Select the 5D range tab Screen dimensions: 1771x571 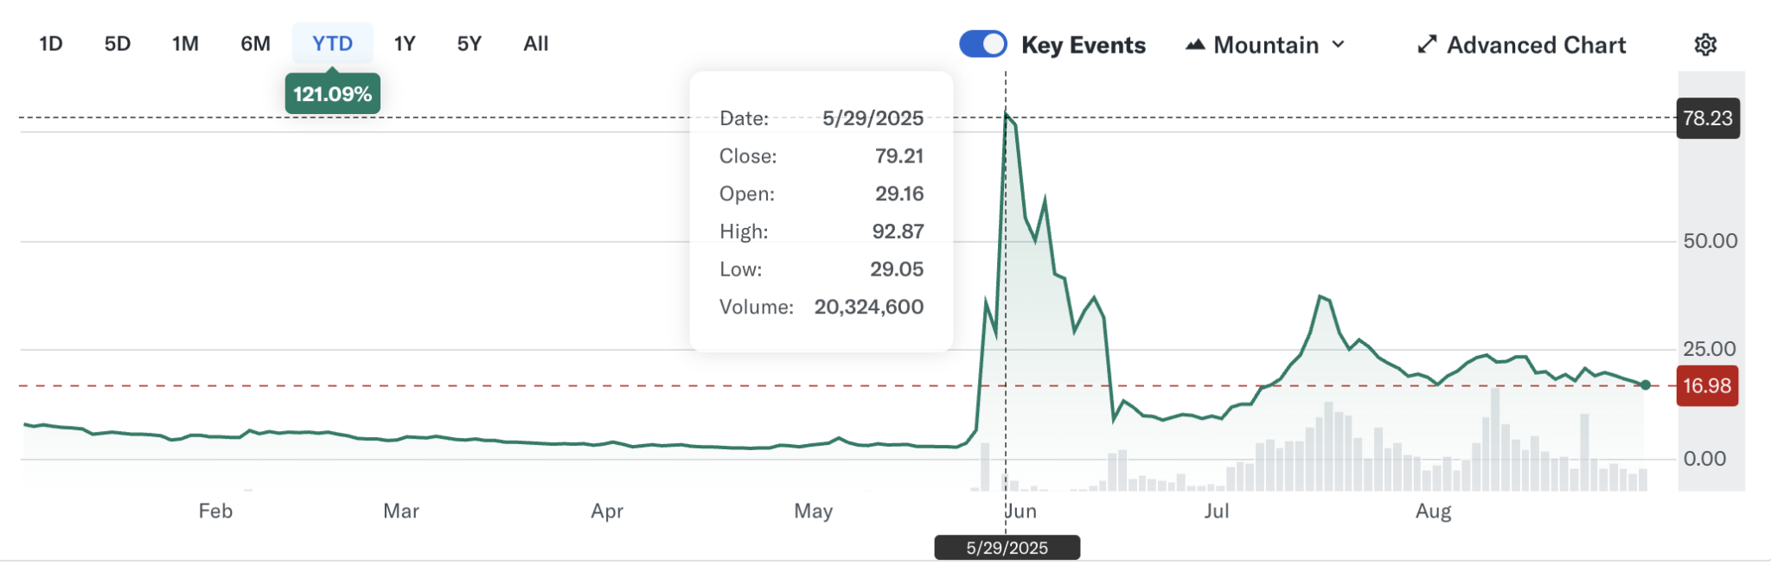click(x=118, y=43)
